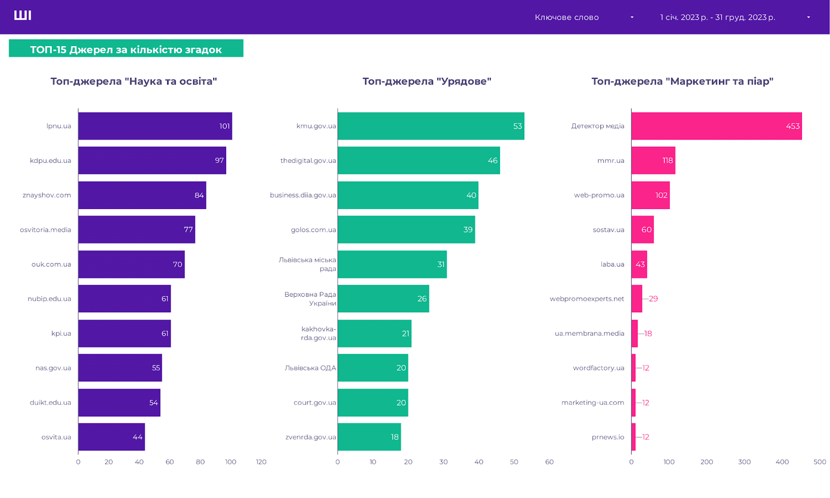The height and width of the screenshot is (498, 830).
Task: Click the prnews.io axis label
Action: tap(608, 437)
